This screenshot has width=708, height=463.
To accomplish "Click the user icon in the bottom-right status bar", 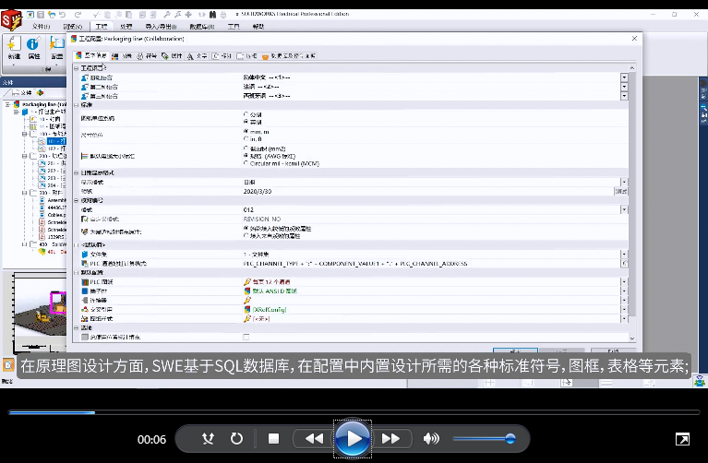I will click(700, 381).
